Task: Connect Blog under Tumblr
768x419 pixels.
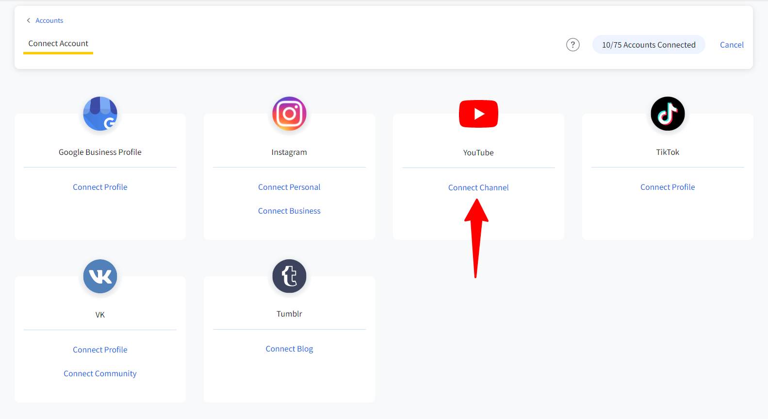Action: [x=289, y=349]
